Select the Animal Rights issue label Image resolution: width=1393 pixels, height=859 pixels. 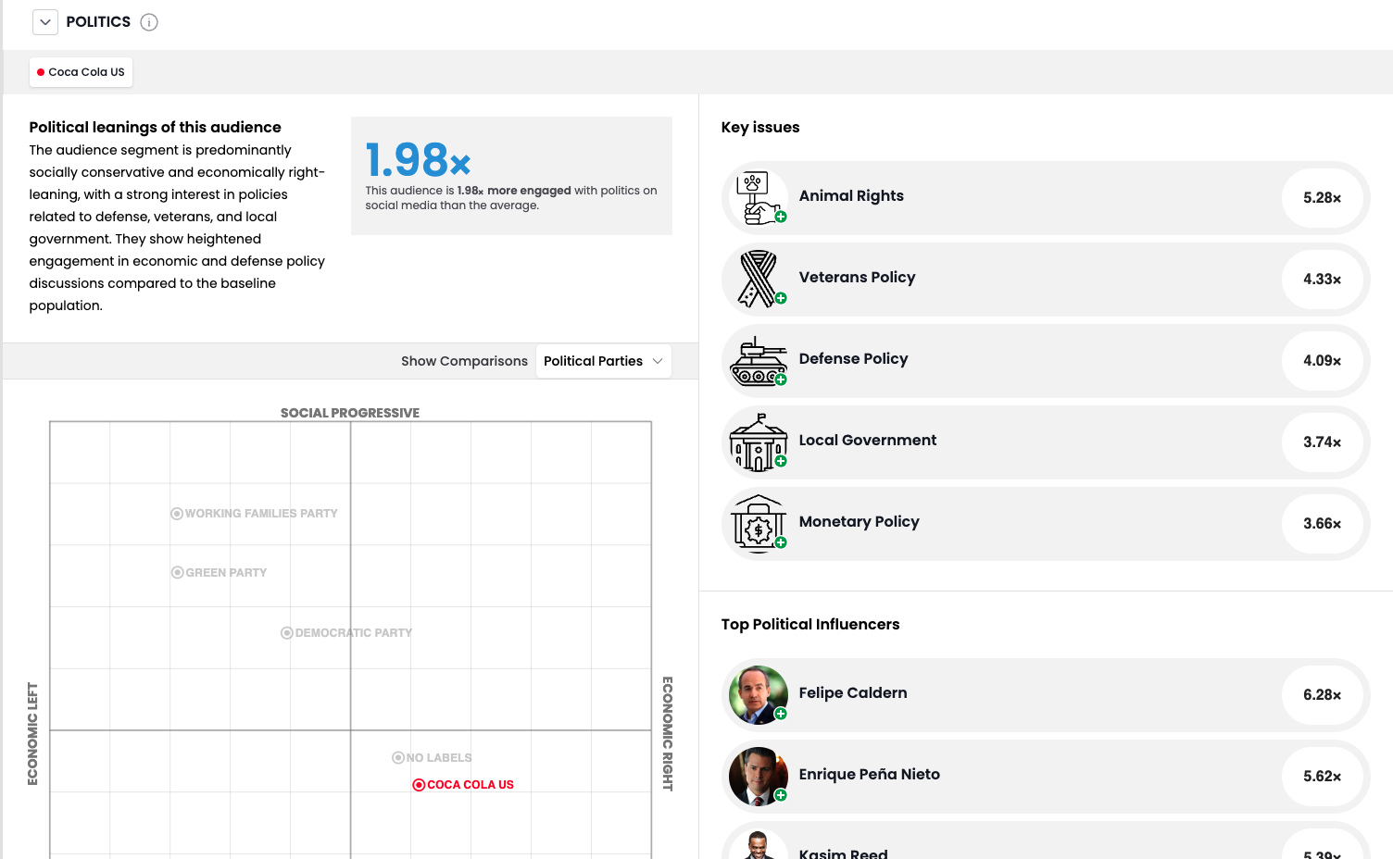click(x=851, y=196)
